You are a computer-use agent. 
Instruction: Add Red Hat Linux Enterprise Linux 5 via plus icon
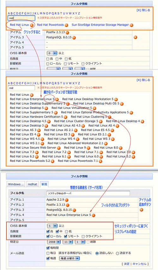pyautogui.click(x=57, y=99)
